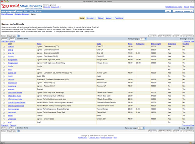Open the t-www-orange item link
Image resolution: width=195 pixels, height=144 pixels.
13,109
